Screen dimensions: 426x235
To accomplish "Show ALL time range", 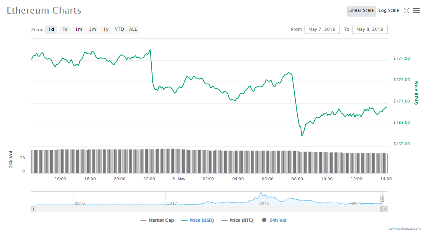I will 133,30.
